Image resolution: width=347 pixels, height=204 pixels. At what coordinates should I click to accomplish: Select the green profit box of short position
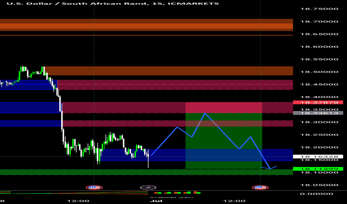tap(224, 141)
